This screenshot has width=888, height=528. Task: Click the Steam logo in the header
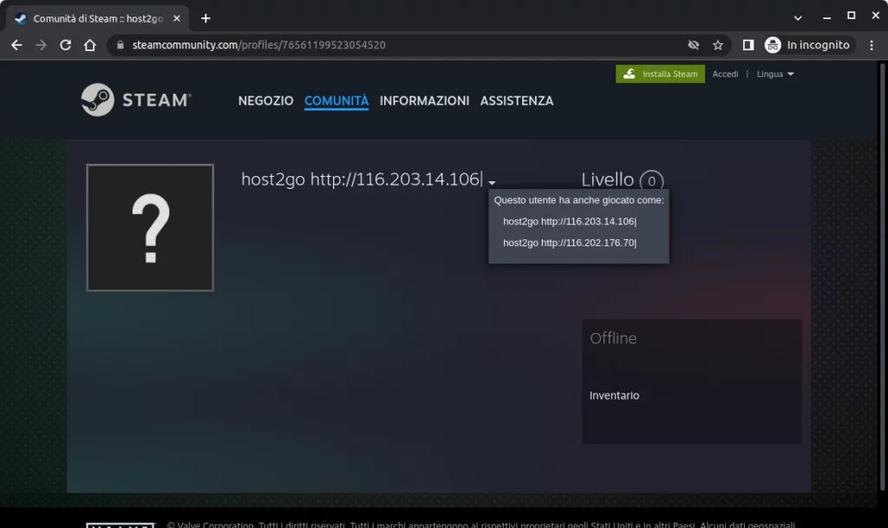tap(136, 100)
